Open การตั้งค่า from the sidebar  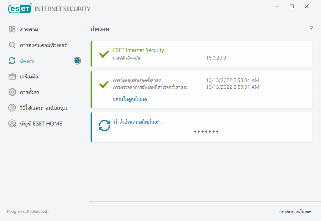click(29, 92)
